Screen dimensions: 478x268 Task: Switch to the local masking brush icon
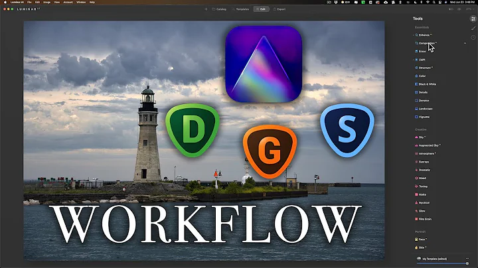[473, 28]
